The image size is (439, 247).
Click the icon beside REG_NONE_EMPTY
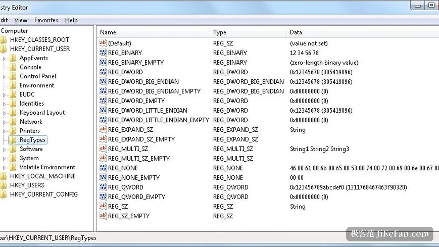coord(103,177)
